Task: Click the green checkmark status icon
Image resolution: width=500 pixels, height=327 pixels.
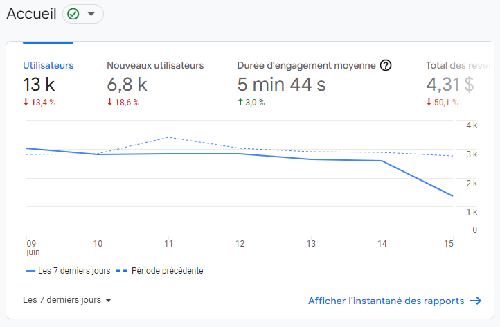Action: tap(73, 14)
